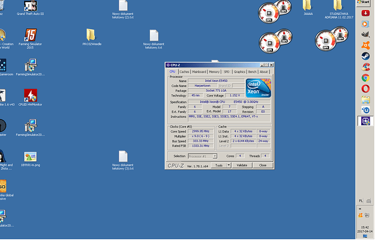The height and width of the screenshot is (243, 390).
Task: Click the Rated FSB value 1333.31 MHz
Action: (201, 146)
